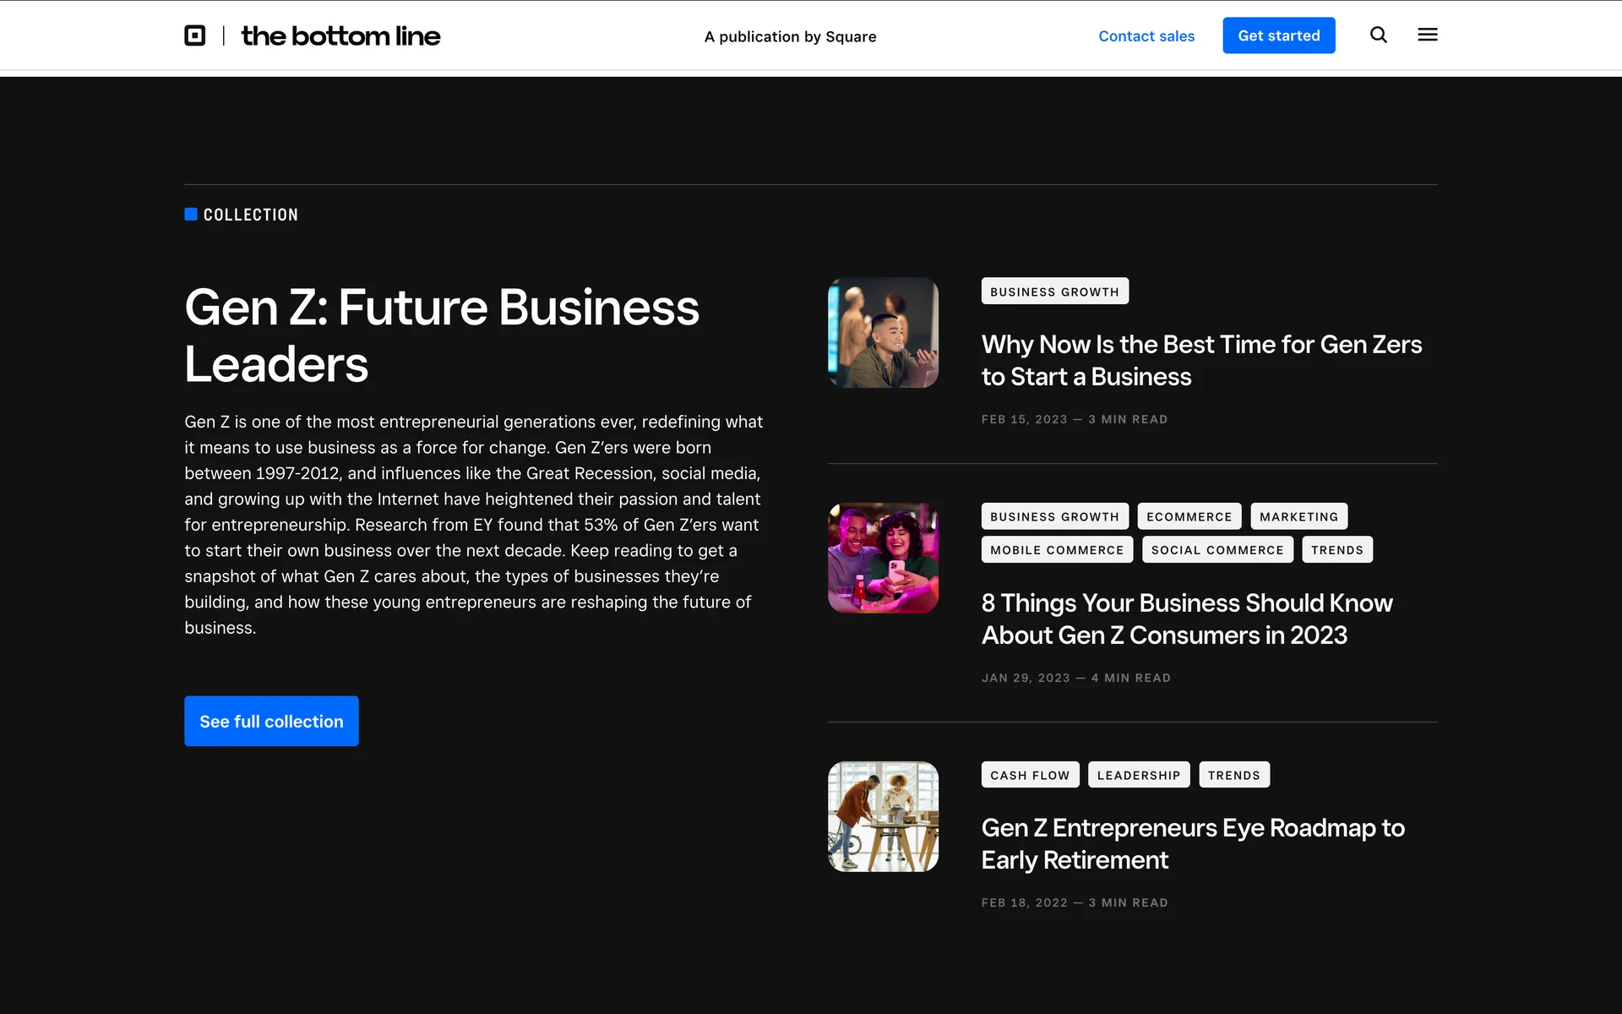Click the Square logo icon
The height and width of the screenshot is (1014, 1622).
195,35
